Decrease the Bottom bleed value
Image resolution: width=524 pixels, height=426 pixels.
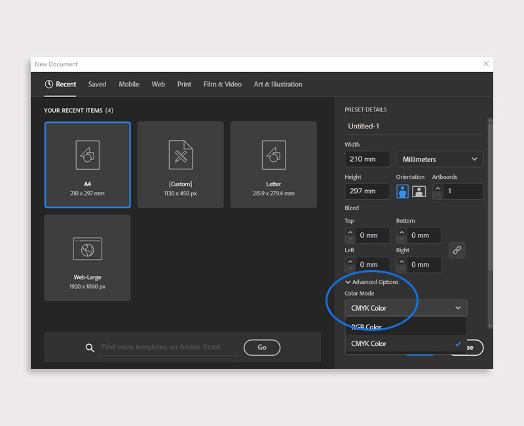tap(402, 239)
